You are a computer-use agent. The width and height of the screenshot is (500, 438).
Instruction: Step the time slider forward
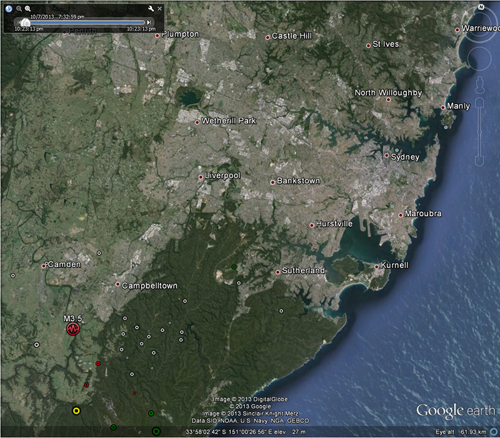(x=149, y=22)
